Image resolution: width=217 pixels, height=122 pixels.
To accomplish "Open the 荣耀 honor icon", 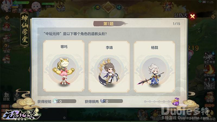I will click(7, 59).
